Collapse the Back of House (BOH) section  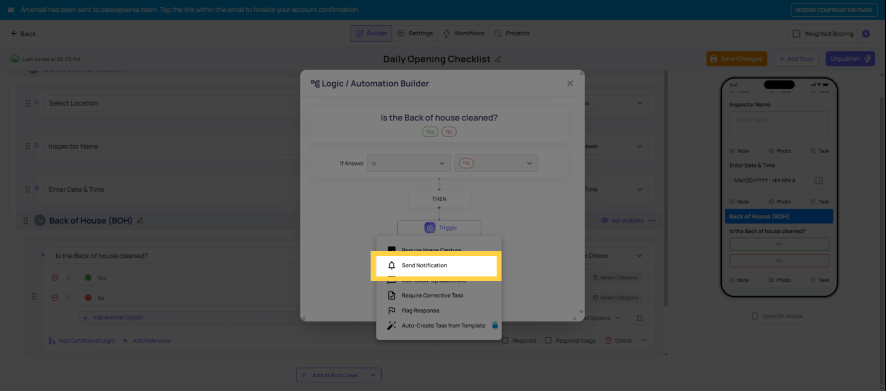(x=40, y=220)
